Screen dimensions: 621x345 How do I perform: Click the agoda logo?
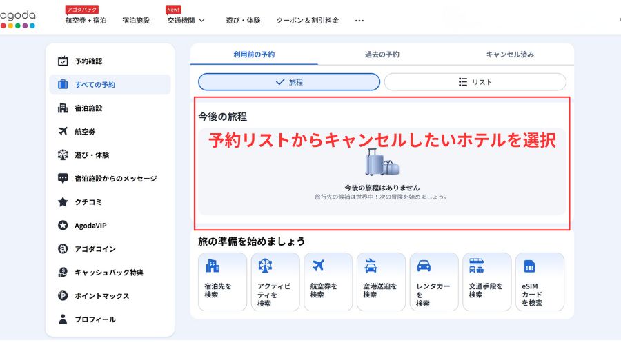click(18, 19)
